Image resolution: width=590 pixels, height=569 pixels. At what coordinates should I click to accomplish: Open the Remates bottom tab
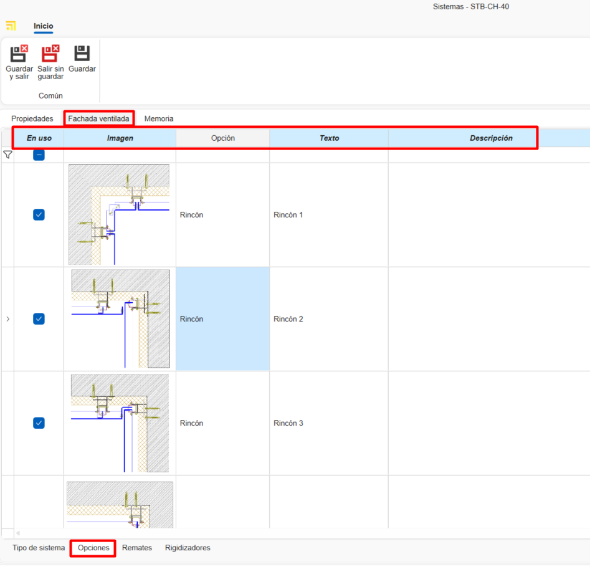tap(137, 548)
